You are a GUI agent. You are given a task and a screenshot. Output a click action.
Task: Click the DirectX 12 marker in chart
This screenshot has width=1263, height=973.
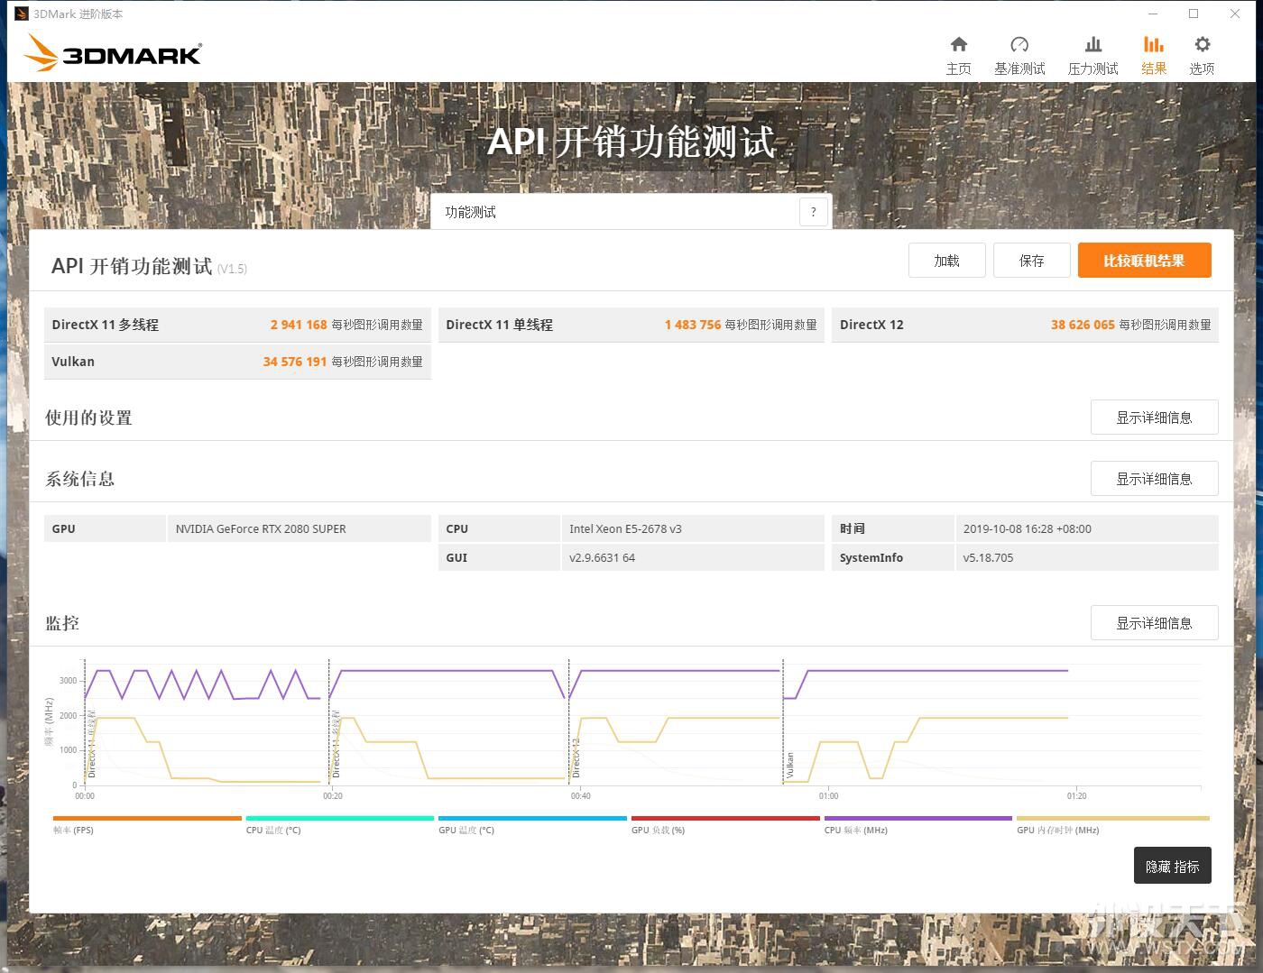pyautogui.click(x=576, y=758)
